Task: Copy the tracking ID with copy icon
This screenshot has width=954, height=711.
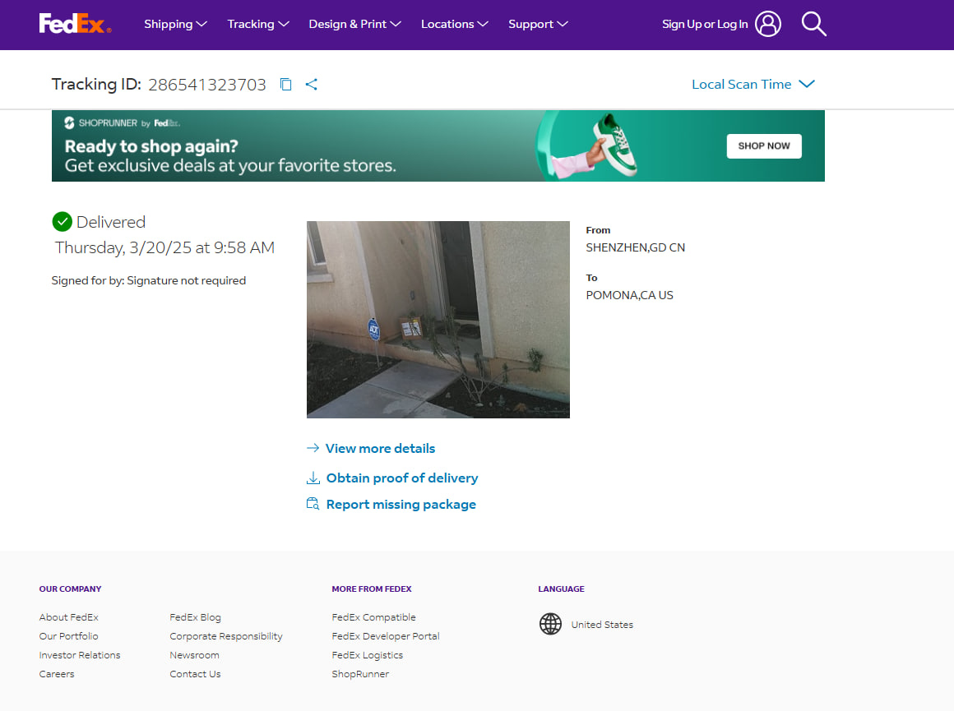Action: pos(285,84)
